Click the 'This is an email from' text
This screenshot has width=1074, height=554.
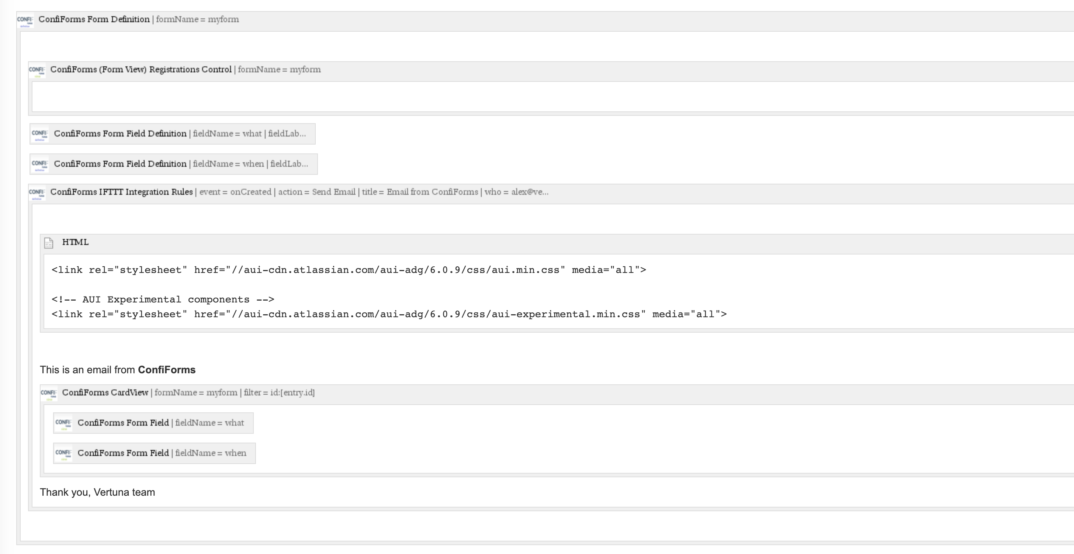pyautogui.click(x=87, y=370)
